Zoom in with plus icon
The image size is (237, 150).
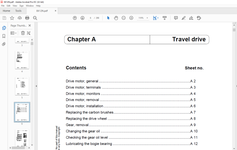[132, 18]
